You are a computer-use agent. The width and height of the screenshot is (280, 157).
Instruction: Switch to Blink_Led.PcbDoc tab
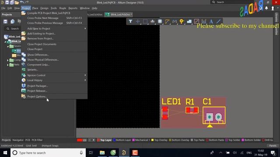pos(119,14)
